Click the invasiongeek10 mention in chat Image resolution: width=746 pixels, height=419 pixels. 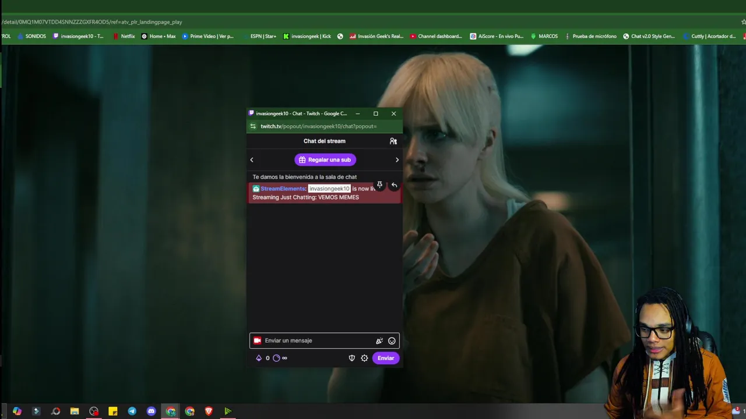[329, 189]
